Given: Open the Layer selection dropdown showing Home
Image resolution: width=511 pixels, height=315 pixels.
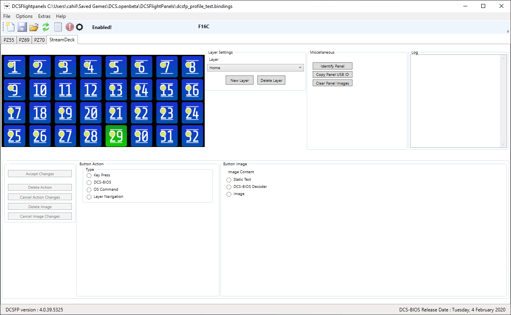Looking at the screenshot, I should pos(255,68).
